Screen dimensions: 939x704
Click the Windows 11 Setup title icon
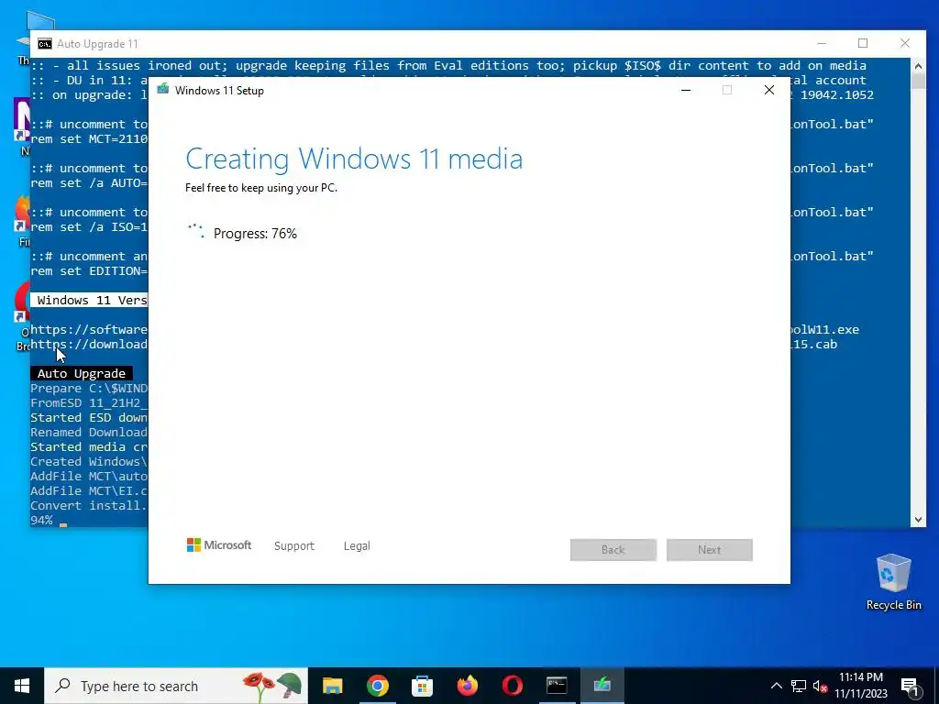point(163,90)
